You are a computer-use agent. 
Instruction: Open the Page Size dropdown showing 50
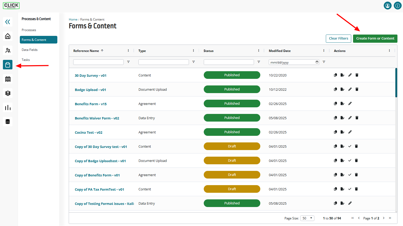(307, 218)
